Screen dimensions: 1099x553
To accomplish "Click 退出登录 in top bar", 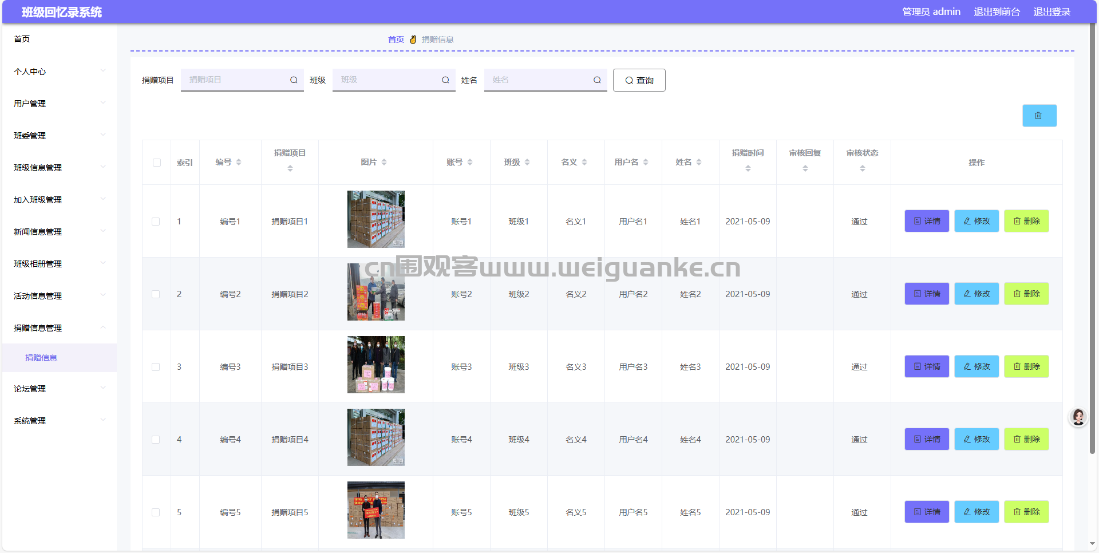I will click(1051, 11).
